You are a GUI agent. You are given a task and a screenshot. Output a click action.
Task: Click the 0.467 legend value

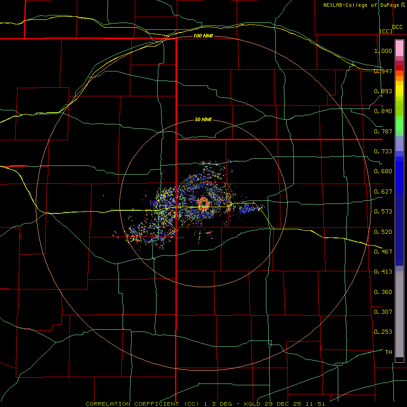383,252
